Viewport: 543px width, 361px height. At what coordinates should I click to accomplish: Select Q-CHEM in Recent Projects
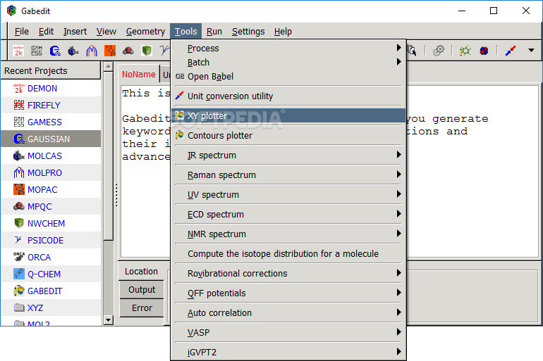[x=51, y=274]
